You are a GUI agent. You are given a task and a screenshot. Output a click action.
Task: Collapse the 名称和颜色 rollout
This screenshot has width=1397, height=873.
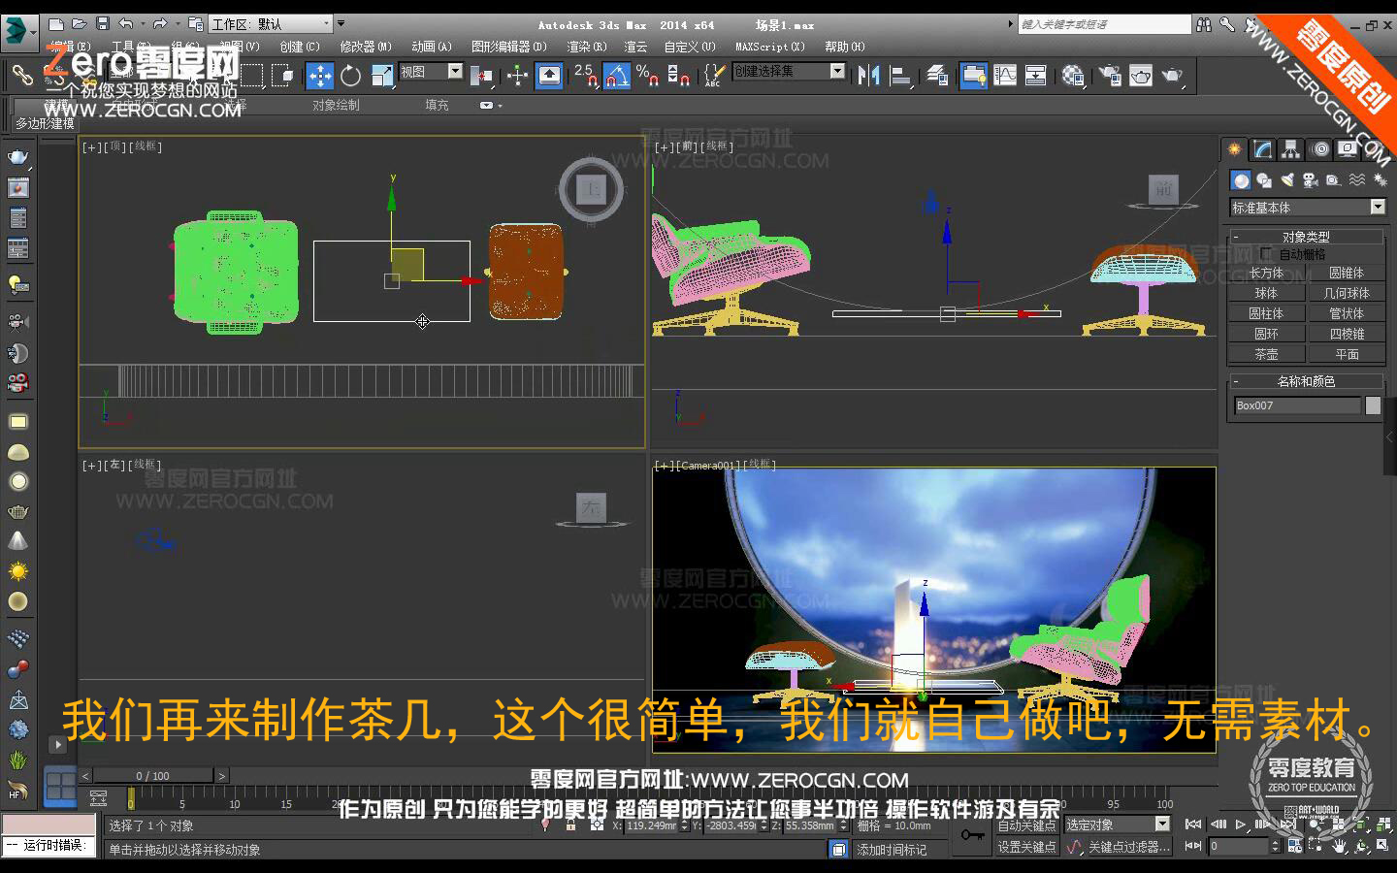coord(1306,381)
